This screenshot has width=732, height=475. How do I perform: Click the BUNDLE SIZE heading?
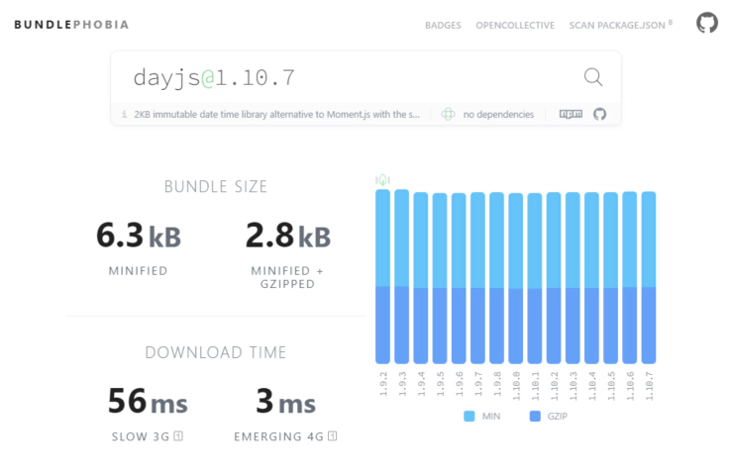(216, 187)
